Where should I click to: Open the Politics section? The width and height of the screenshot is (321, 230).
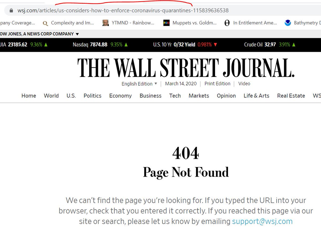tap(93, 96)
